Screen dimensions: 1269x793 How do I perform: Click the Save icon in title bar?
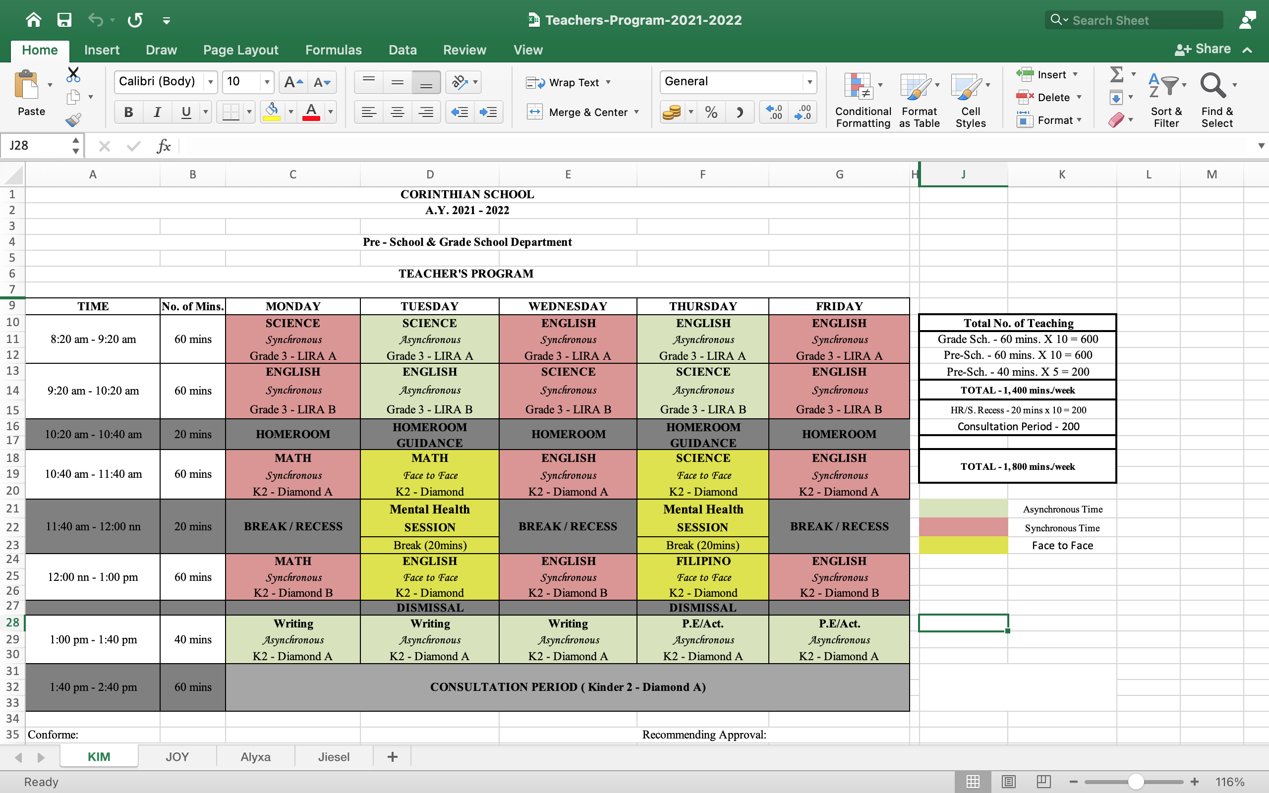coord(64,20)
